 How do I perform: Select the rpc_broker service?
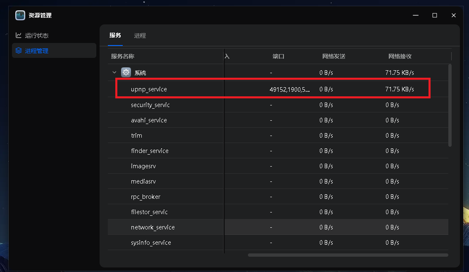click(x=145, y=196)
